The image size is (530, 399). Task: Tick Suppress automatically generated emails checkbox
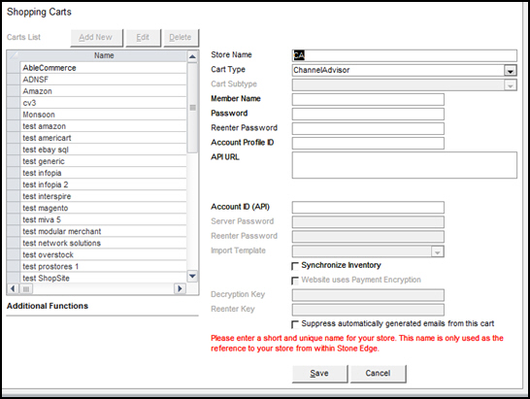(295, 324)
